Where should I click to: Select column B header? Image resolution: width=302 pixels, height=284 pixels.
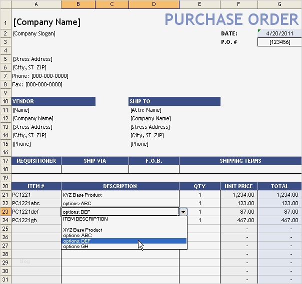point(78,4)
